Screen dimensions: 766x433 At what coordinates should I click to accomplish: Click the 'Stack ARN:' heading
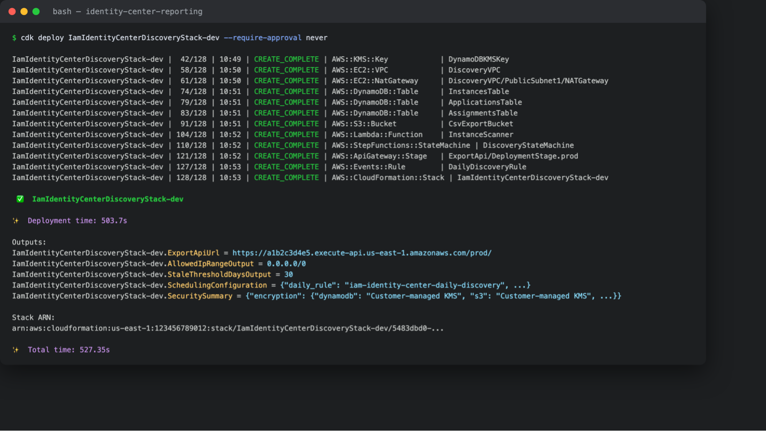[34, 317]
